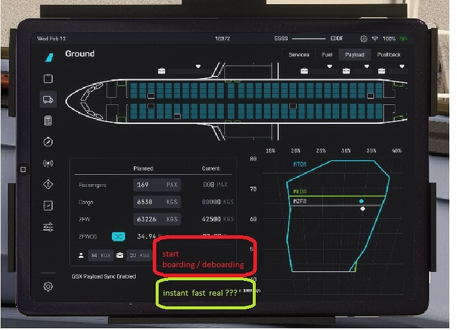Select the Payload tab

click(355, 55)
